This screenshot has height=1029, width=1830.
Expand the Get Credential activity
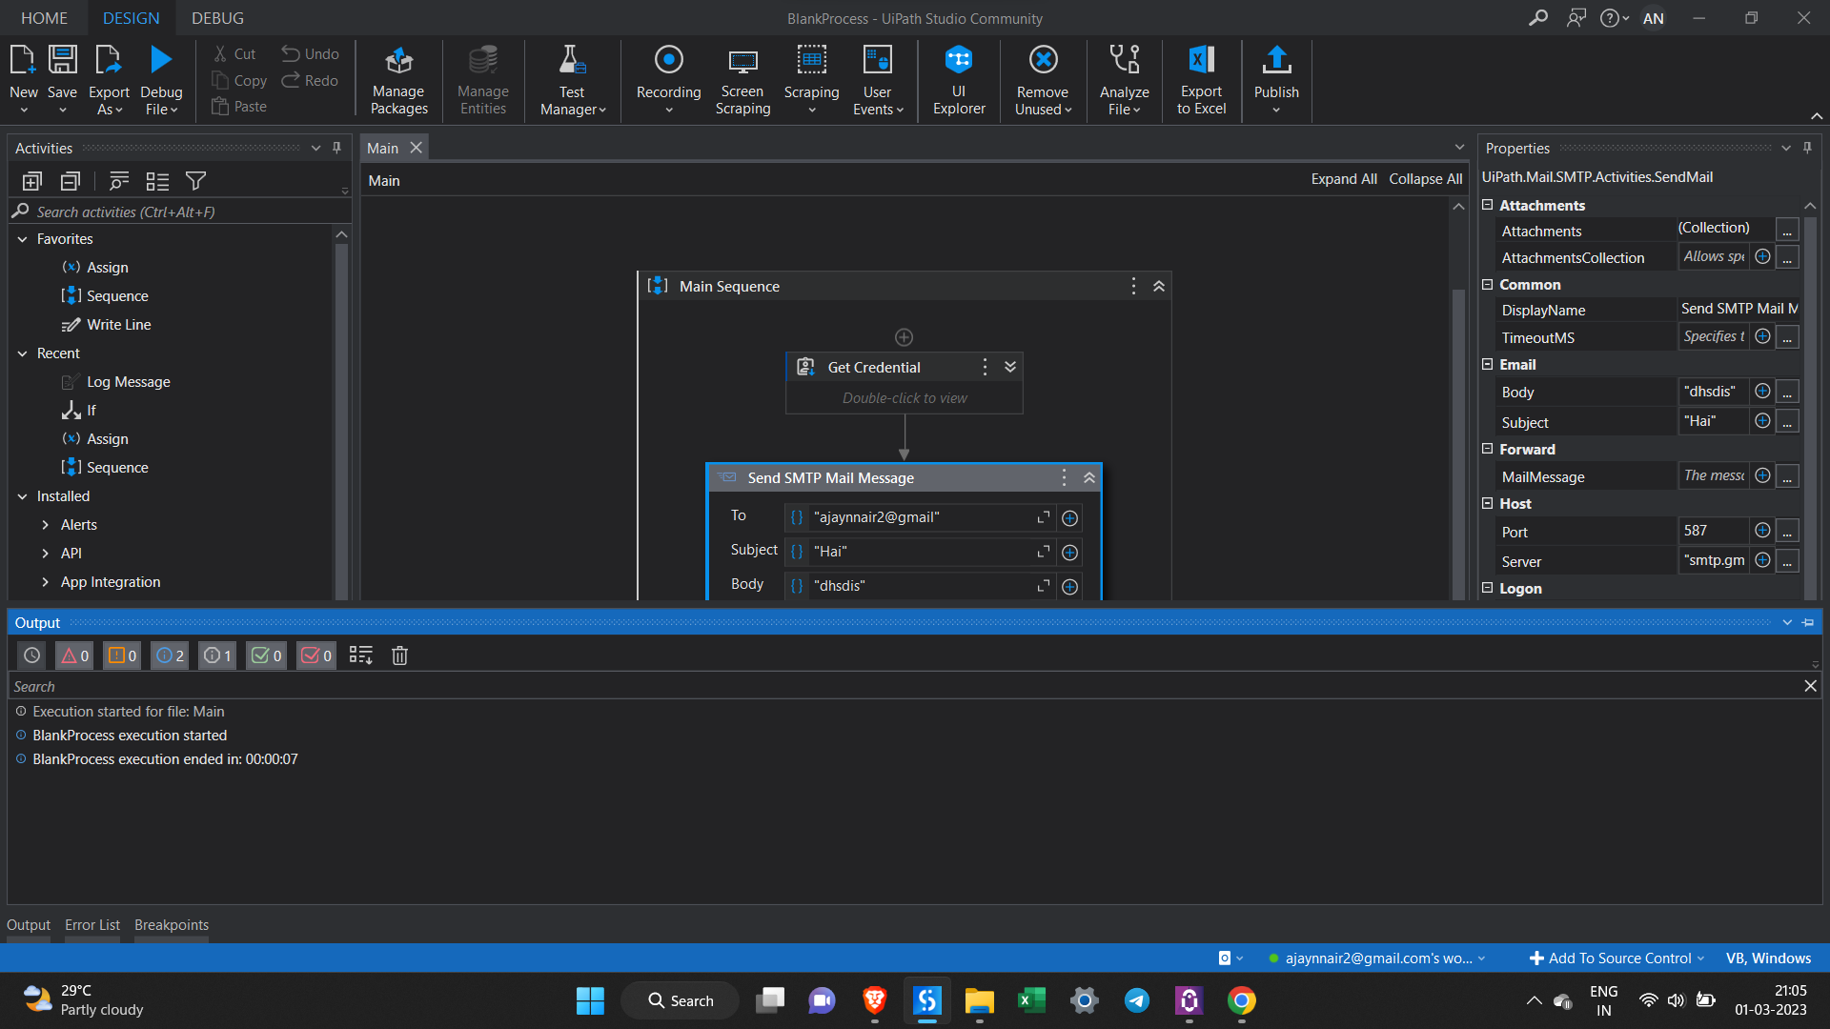coord(1010,367)
